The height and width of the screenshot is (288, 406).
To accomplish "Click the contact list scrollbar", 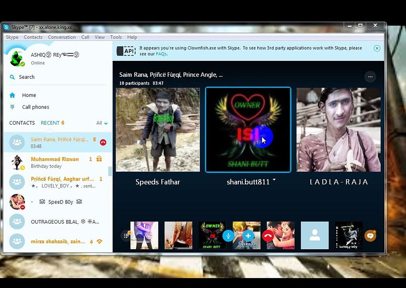I will [x=110, y=171].
